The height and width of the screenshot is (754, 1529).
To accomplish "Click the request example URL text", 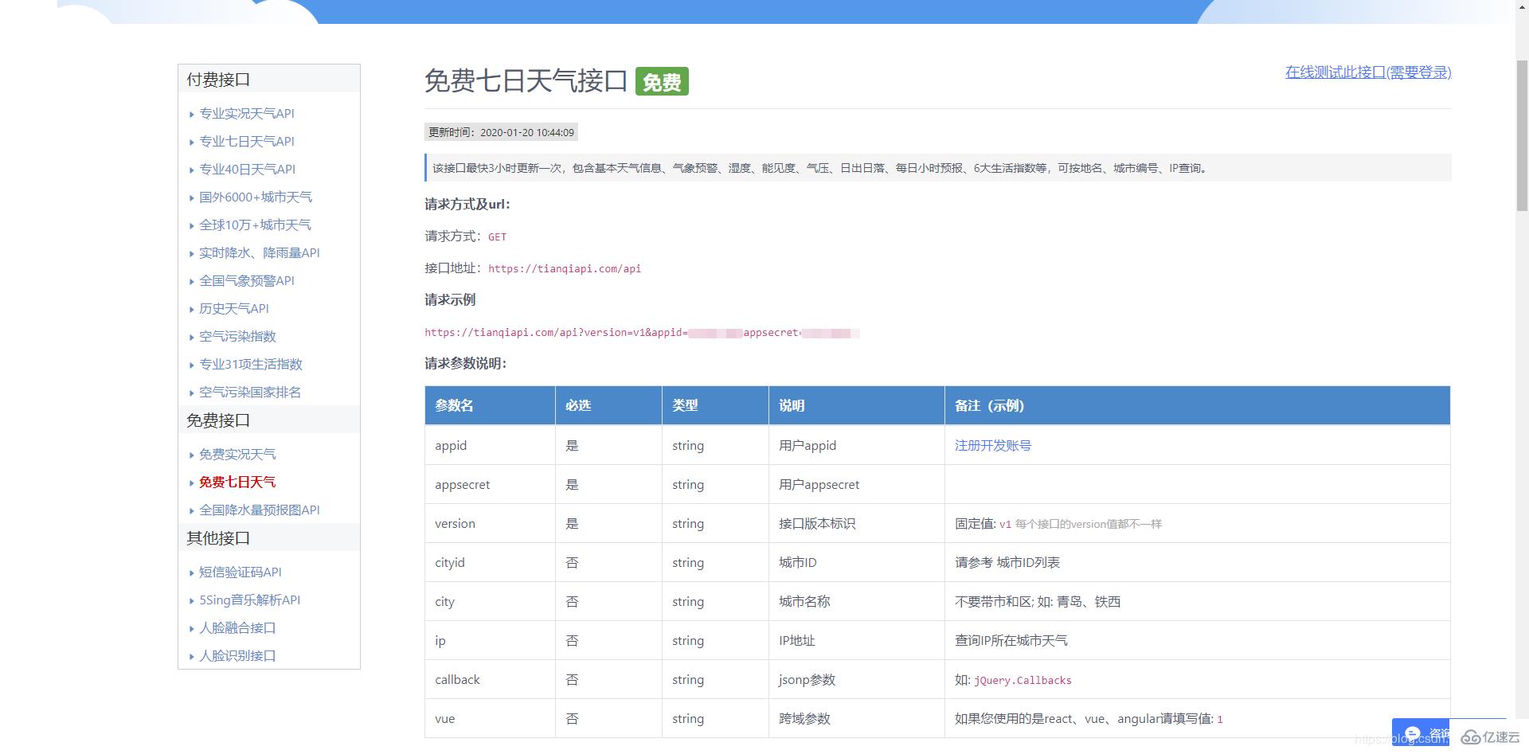I will click(642, 332).
